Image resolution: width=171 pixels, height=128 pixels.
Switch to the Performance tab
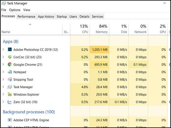coord(26,16)
